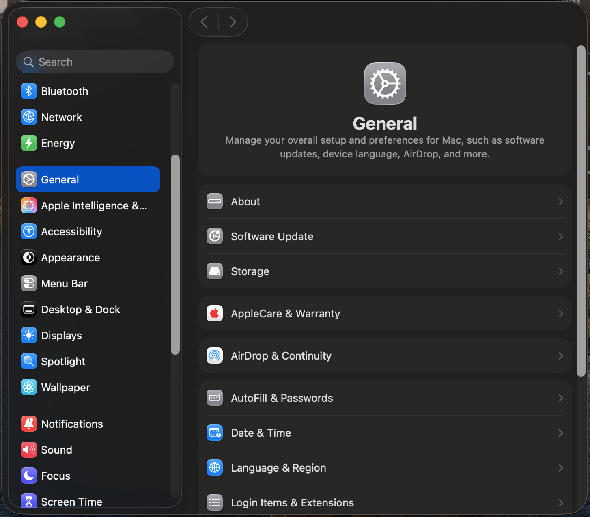Expand the About row chevron
Viewport: 590px width, 517px height.
coord(561,202)
